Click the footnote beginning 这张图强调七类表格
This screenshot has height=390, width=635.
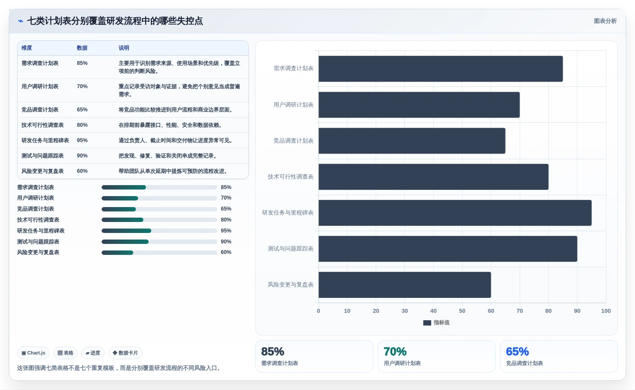120,368
